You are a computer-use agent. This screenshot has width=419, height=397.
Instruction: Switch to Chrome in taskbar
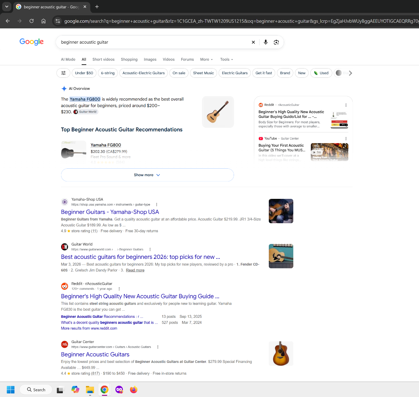pos(104,390)
